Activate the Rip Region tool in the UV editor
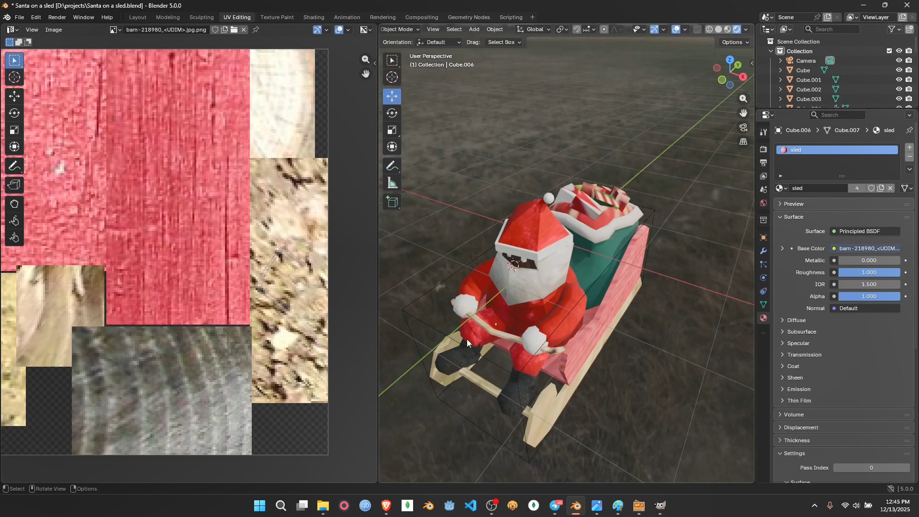The height and width of the screenshot is (517, 919). point(14,185)
